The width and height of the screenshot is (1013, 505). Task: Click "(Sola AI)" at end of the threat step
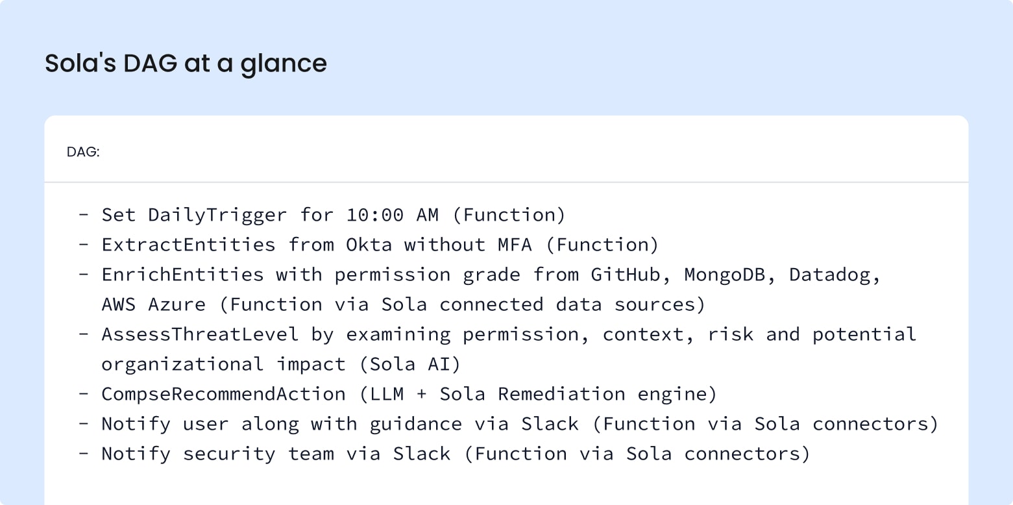[x=409, y=364]
